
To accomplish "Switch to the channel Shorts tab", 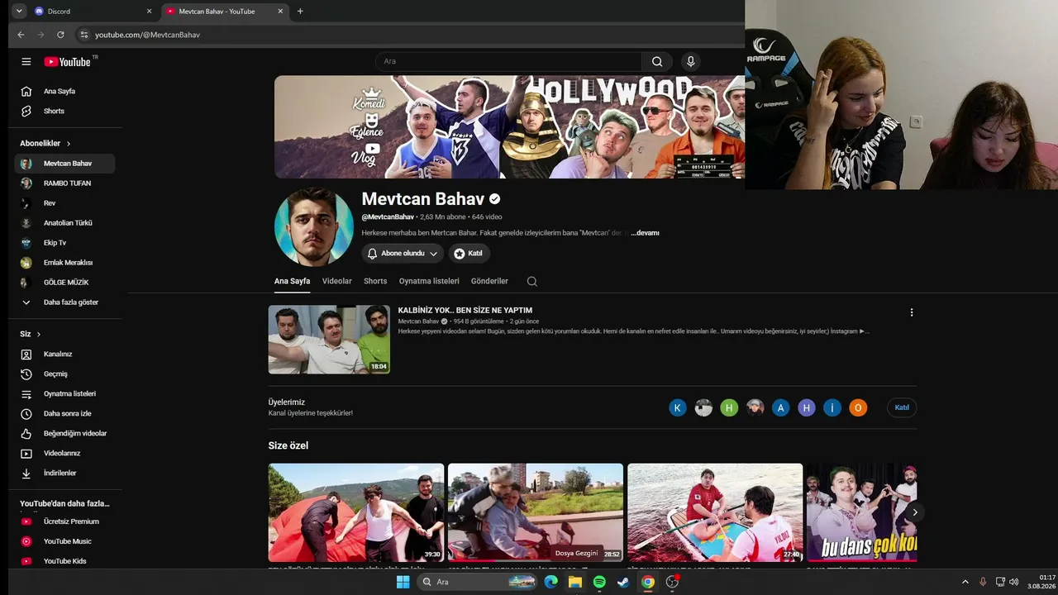I will click(375, 281).
